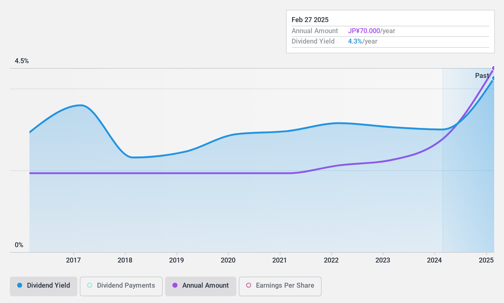Click the Annual Amount label in tooltip
This screenshot has width=504, height=303.
(315, 31)
